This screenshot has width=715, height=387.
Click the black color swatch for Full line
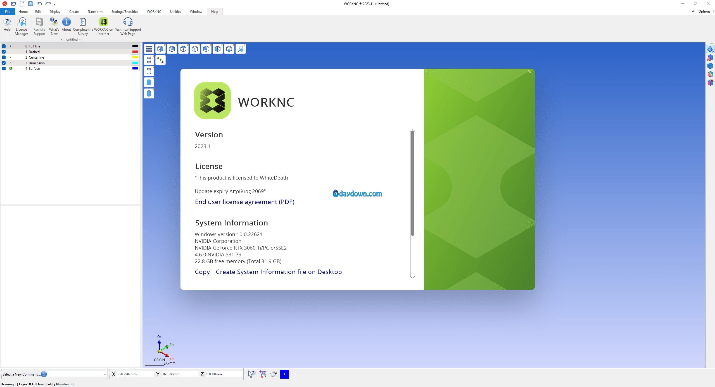(x=135, y=46)
